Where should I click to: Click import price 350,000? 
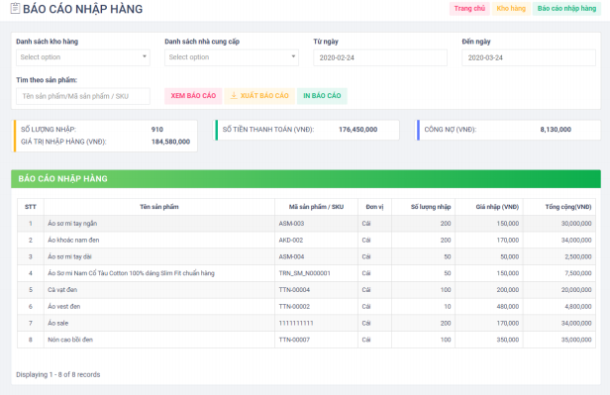pyautogui.click(x=508, y=340)
